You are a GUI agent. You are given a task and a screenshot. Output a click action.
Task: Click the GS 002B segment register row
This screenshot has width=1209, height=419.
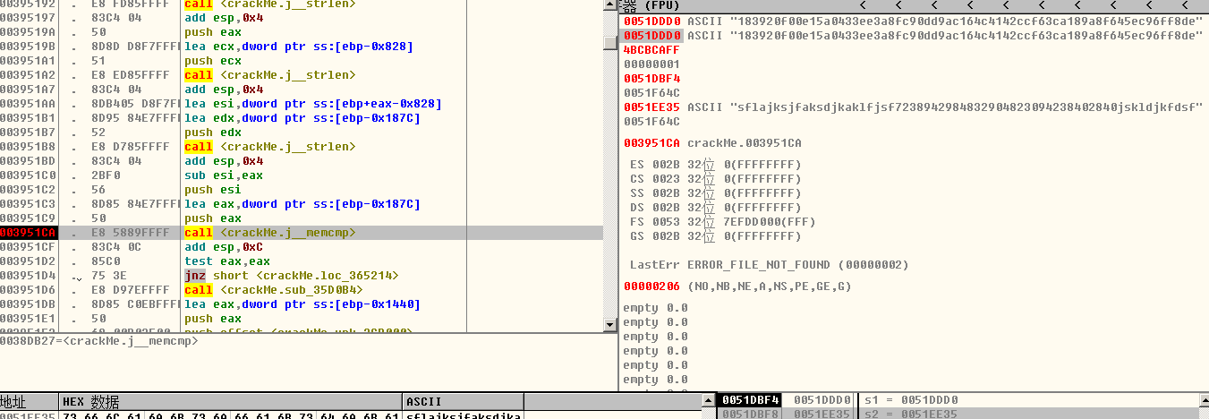(716, 236)
